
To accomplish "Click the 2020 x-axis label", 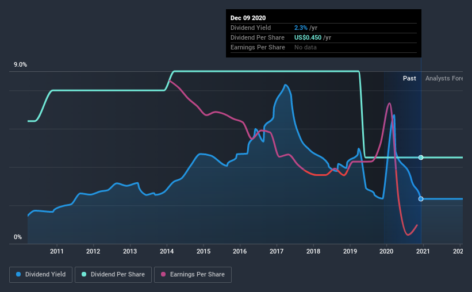I will 386,251.
